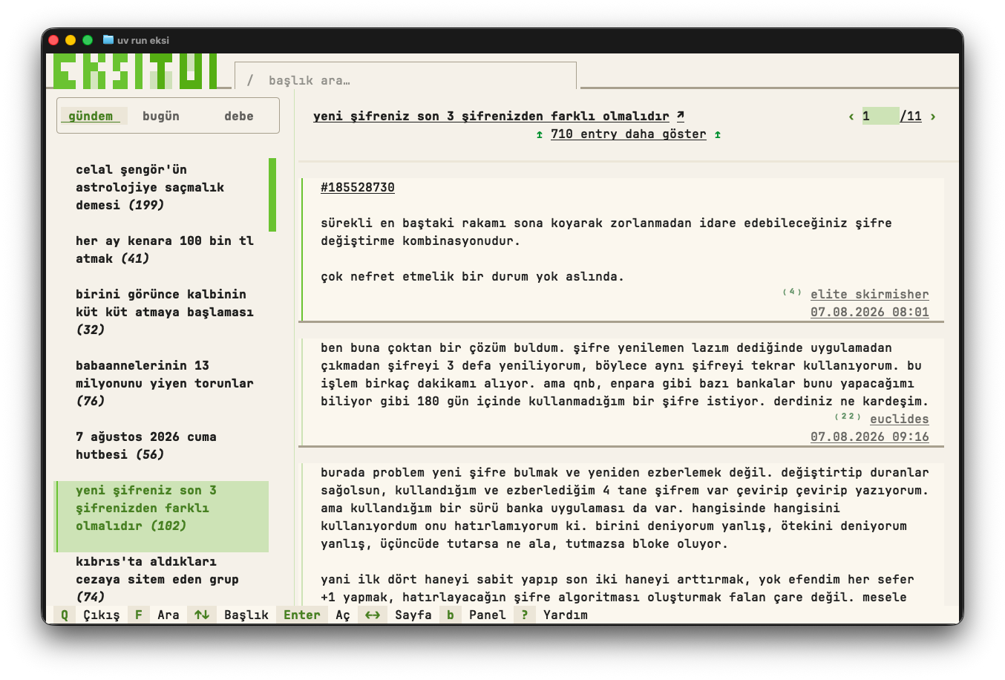Go to previous page with left chevron

[x=851, y=117]
